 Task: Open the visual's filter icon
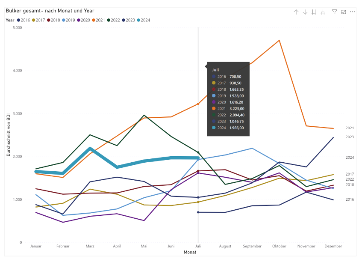pyautogui.click(x=335, y=12)
